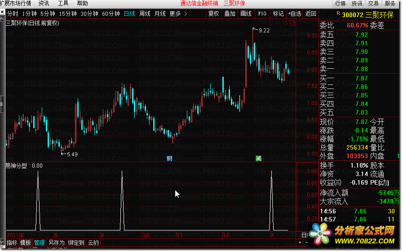Click the red split-panel icon above chart

292,23
